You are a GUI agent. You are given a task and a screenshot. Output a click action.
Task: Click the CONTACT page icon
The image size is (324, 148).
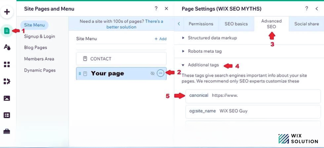click(85, 59)
